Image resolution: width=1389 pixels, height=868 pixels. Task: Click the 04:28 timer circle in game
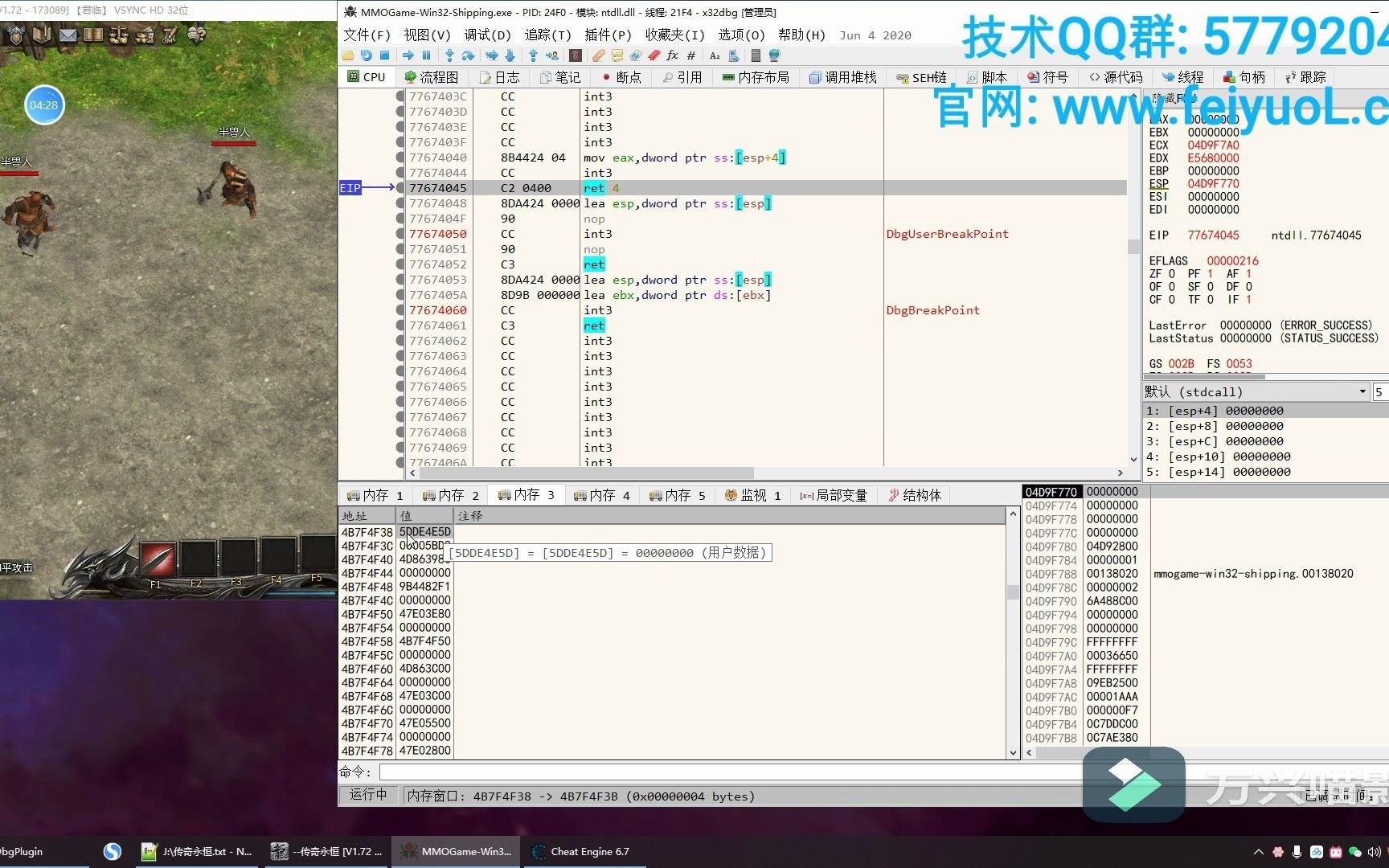(x=44, y=105)
